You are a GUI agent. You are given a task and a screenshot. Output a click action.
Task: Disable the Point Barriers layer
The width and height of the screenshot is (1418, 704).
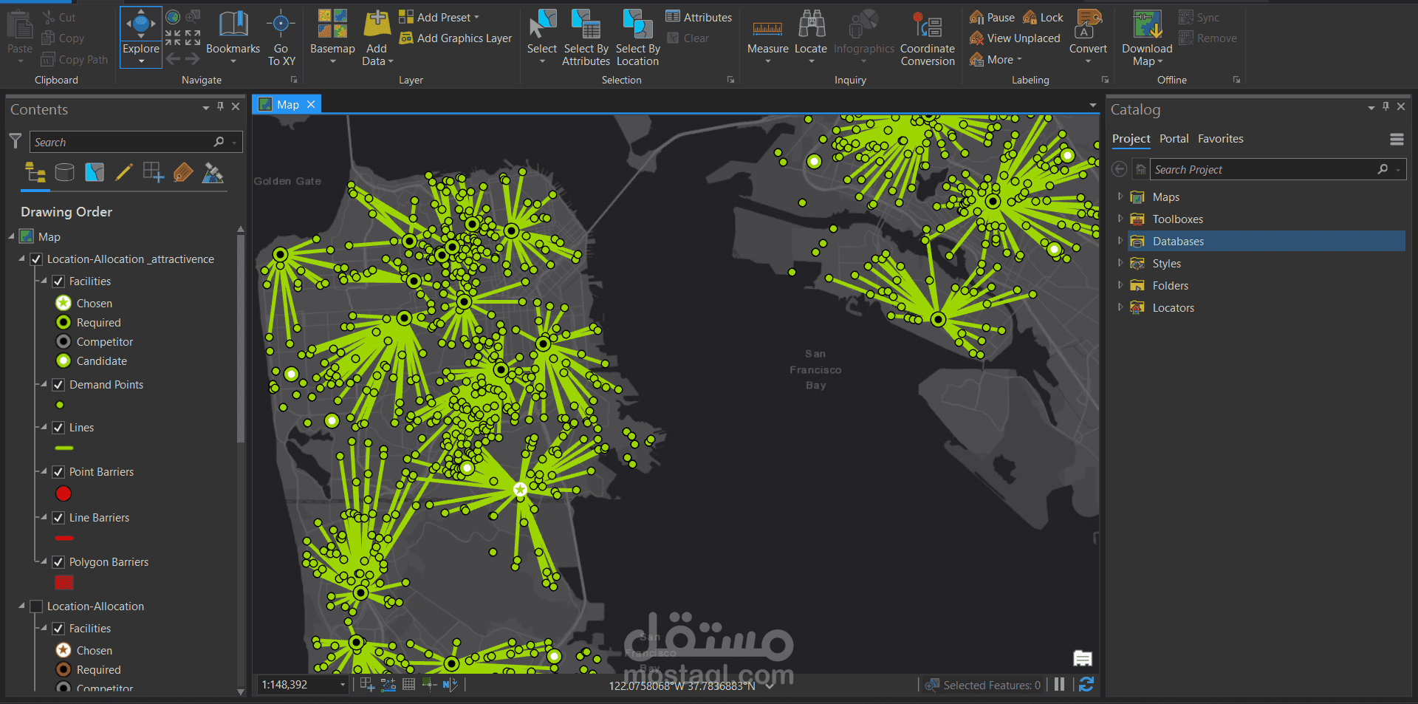tap(58, 471)
